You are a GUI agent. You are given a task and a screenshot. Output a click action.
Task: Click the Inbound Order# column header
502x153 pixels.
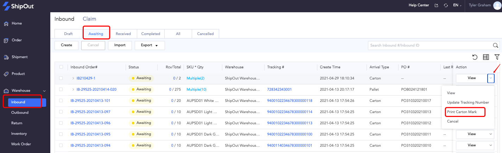[84, 67]
